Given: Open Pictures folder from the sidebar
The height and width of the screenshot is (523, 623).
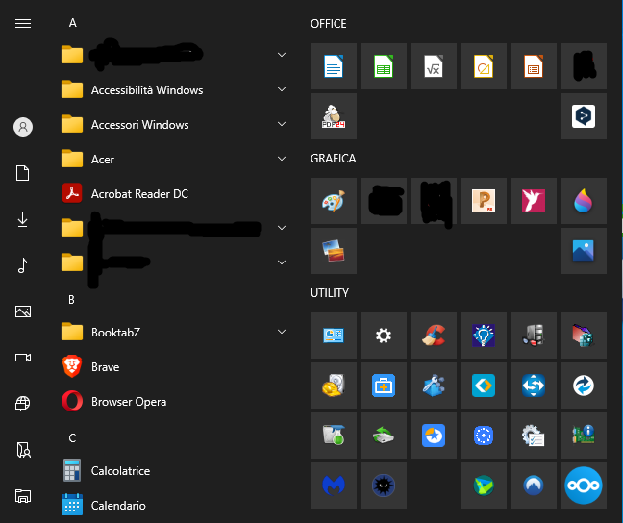Looking at the screenshot, I should point(23,311).
